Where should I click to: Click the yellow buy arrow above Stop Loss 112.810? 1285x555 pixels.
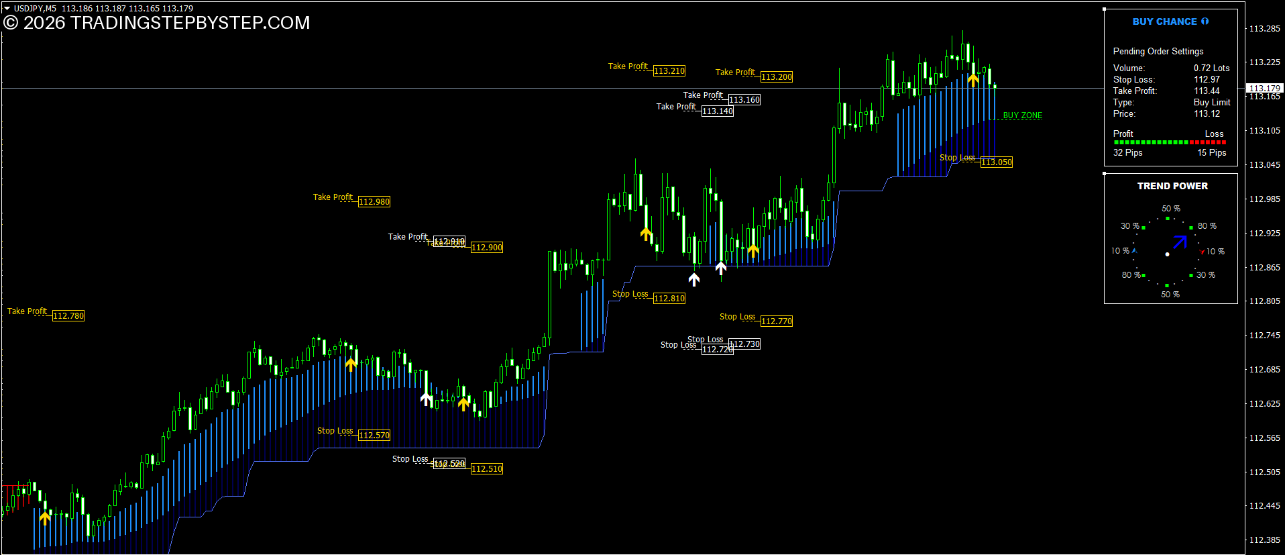(646, 234)
